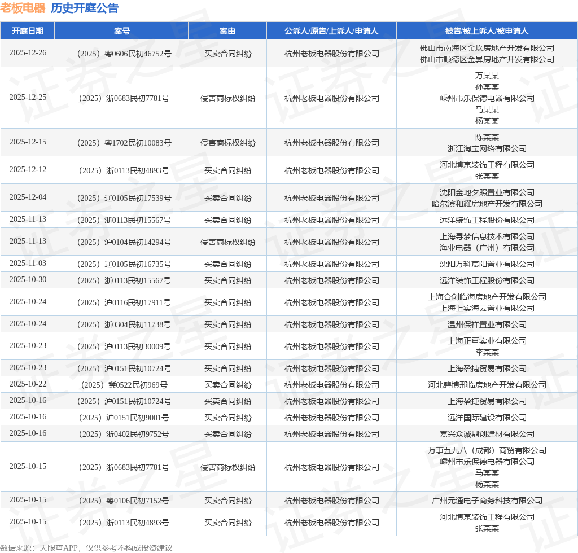Click 买卖合同纠纷 in the 2025-10-22 row
The image size is (578, 553).
(x=228, y=385)
